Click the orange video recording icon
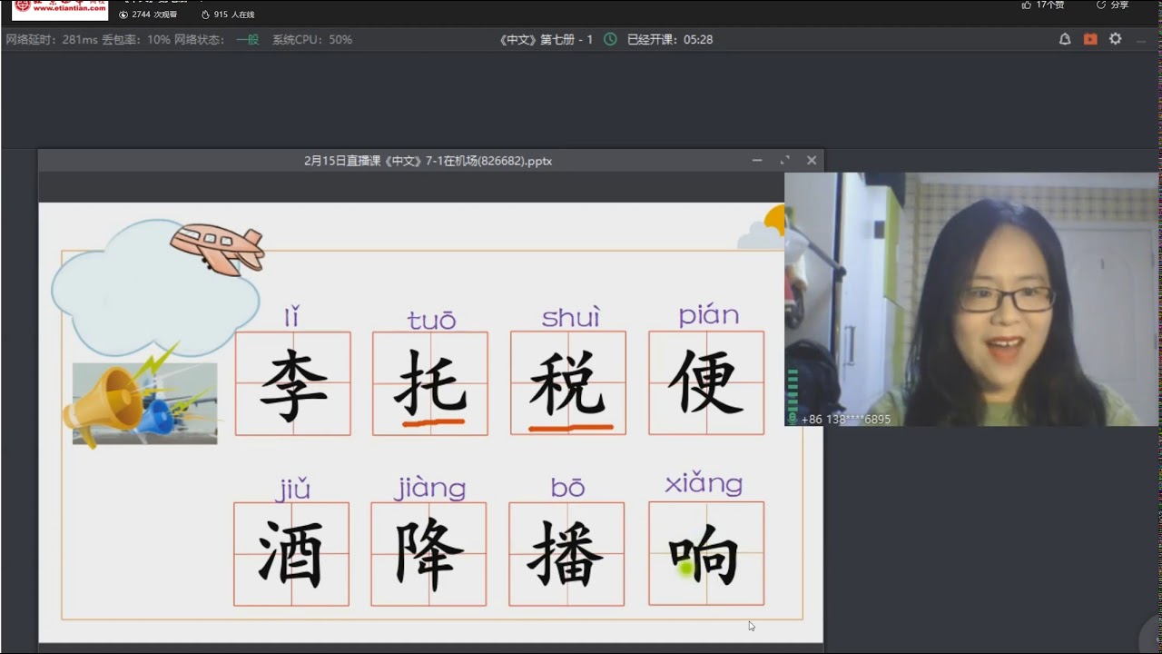This screenshot has height=654, width=1162. [x=1090, y=39]
